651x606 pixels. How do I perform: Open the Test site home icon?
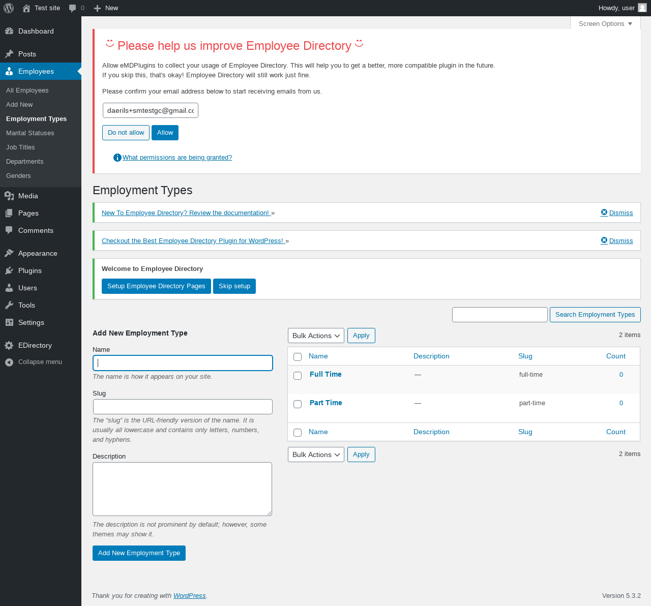click(x=26, y=8)
